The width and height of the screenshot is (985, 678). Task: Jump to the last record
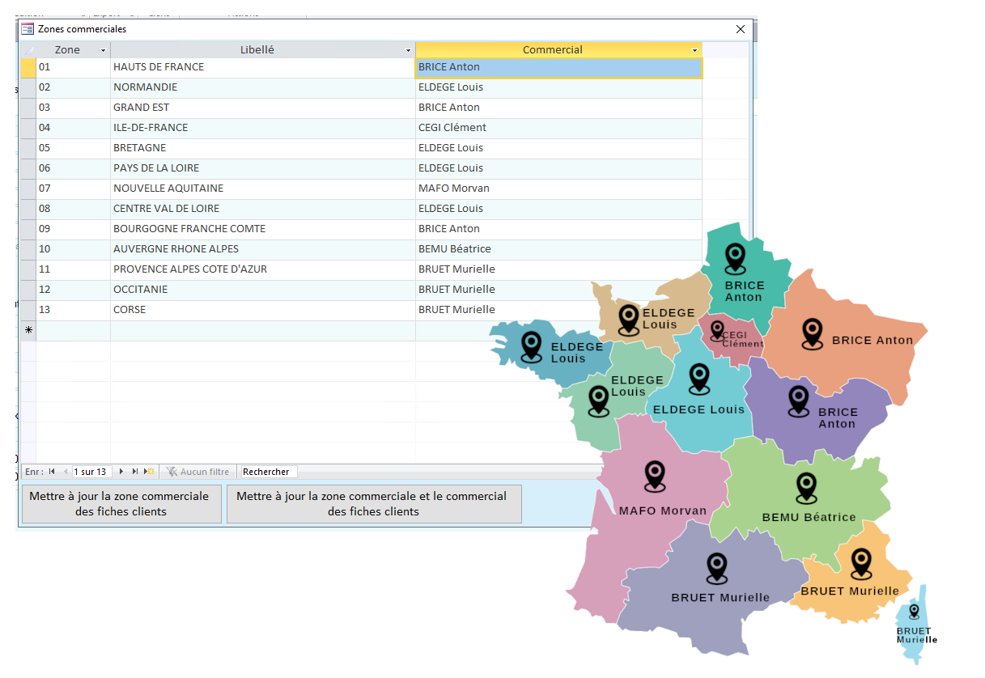tap(135, 471)
